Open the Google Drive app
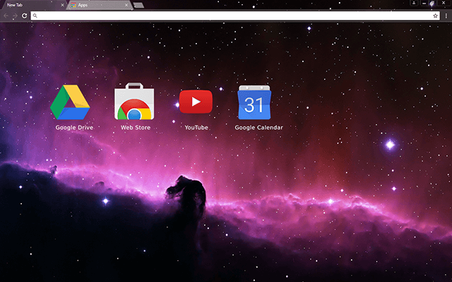The height and width of the screenshot is (282, 452). point(70,103)
